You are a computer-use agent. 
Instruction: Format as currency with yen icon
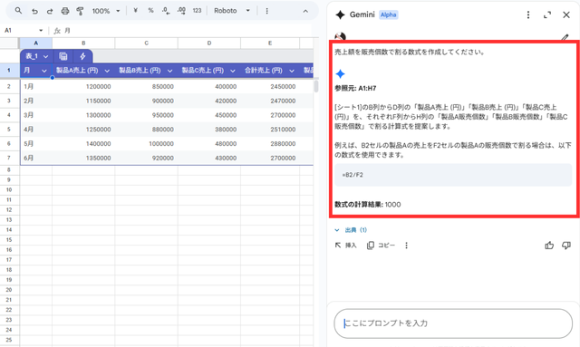135,11
